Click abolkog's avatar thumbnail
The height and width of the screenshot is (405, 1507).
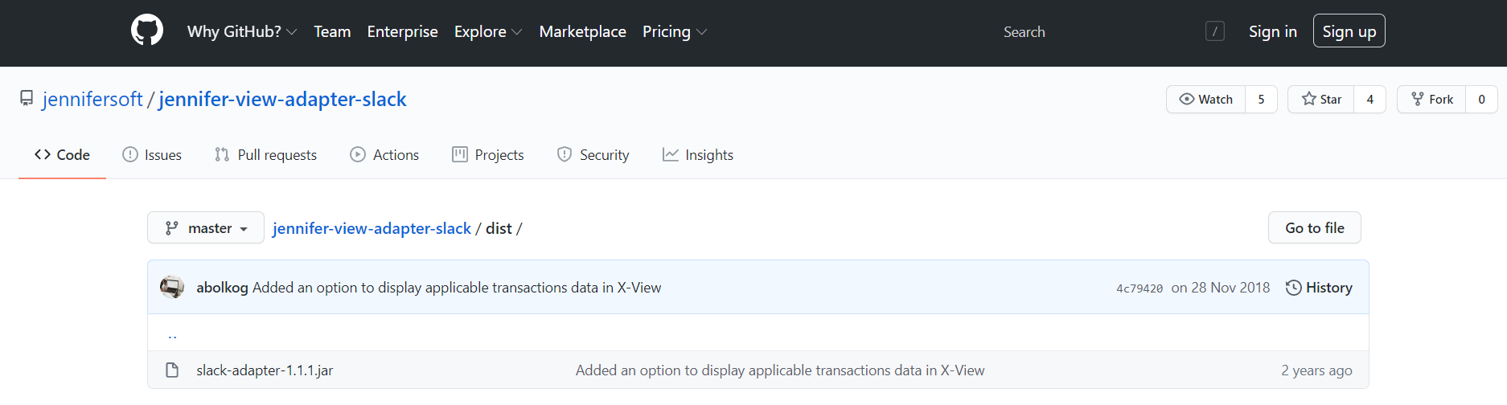pyautogui.click(x=172, y=287)
